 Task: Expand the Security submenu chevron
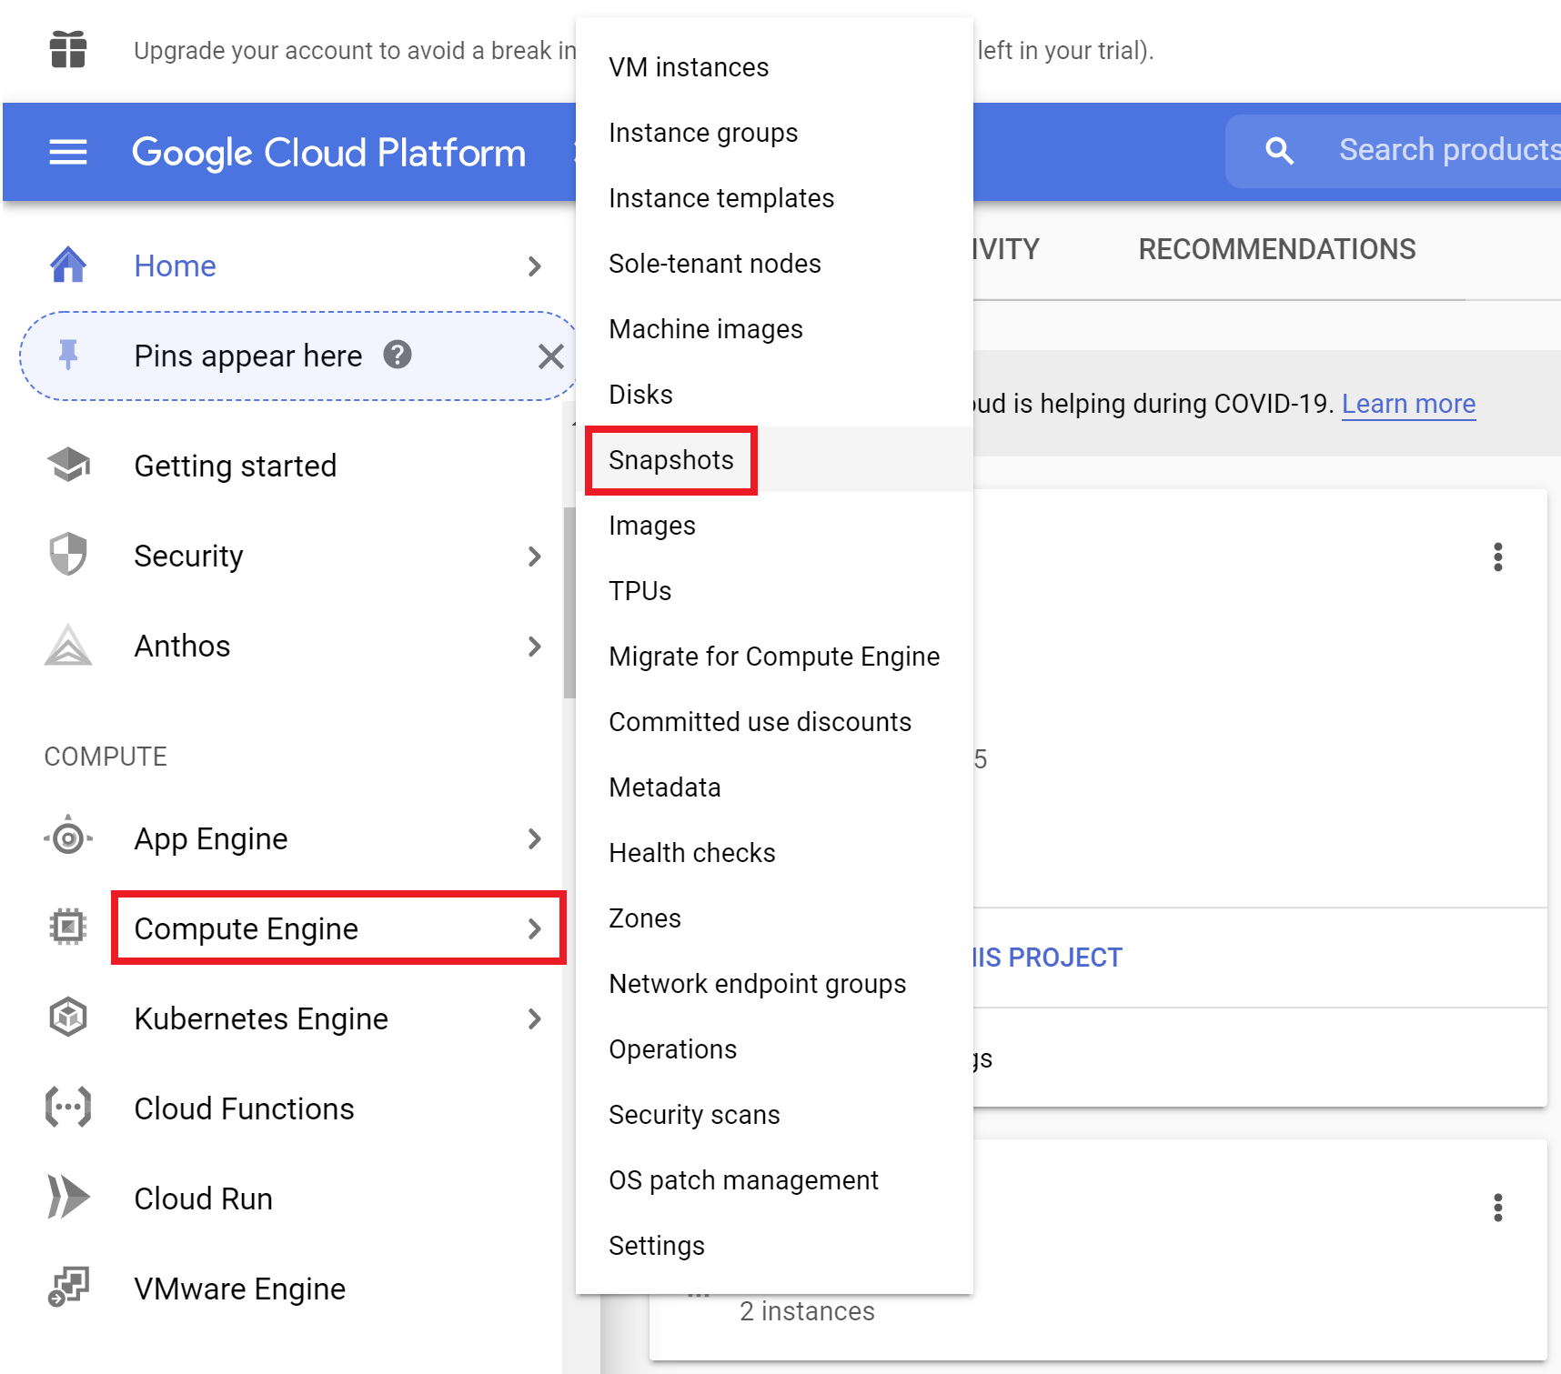tap(535, 557)
